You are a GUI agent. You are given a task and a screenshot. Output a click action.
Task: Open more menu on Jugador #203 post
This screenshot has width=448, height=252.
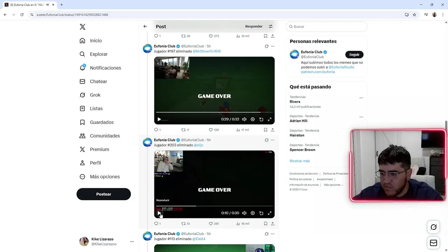click(273, 140)
